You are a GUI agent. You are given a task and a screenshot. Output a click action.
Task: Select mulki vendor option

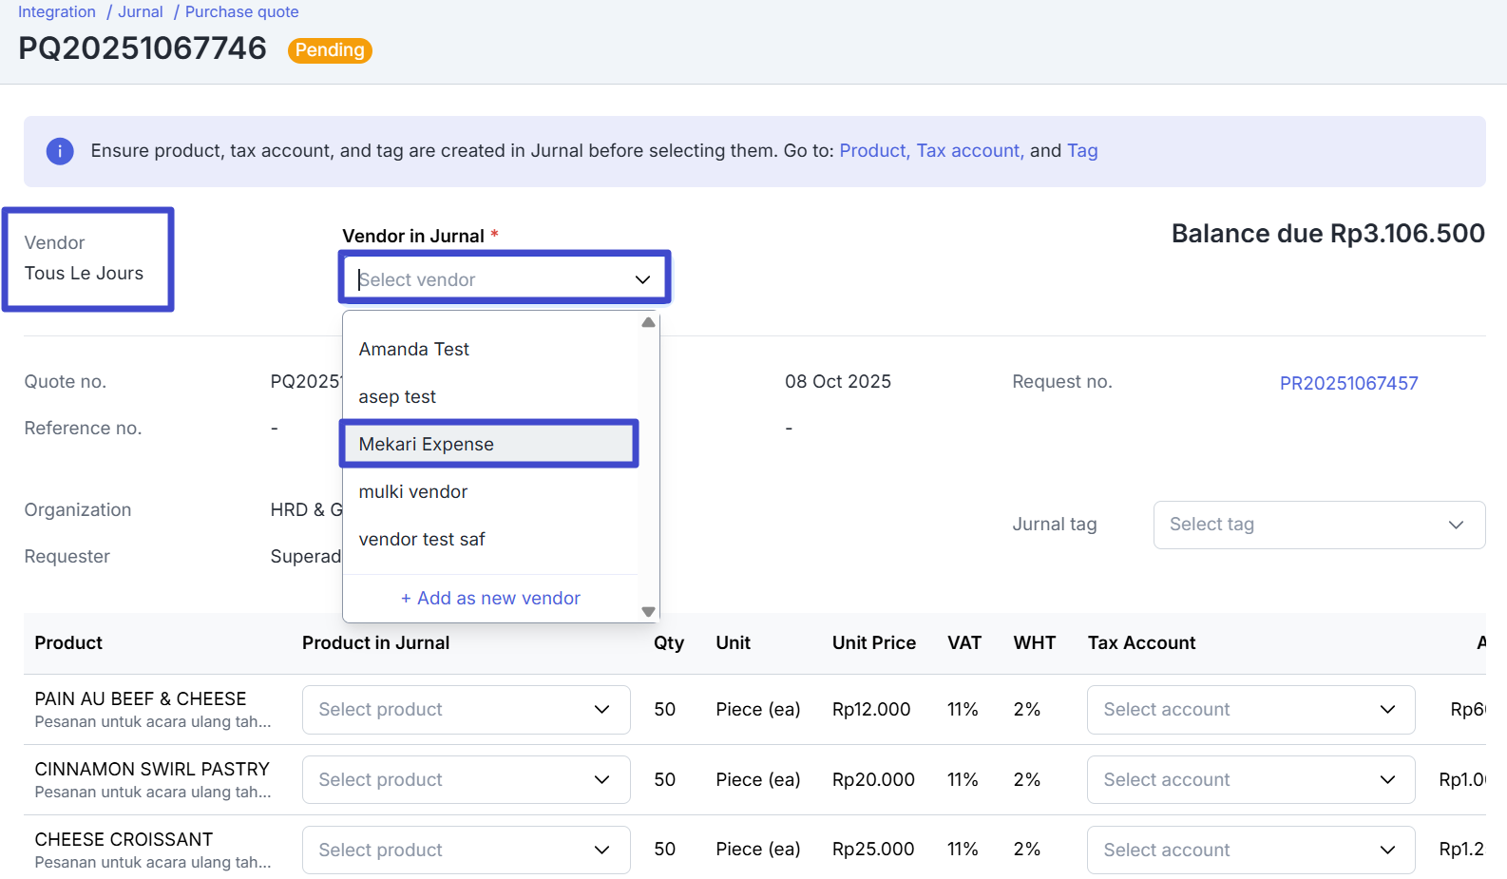413,492
